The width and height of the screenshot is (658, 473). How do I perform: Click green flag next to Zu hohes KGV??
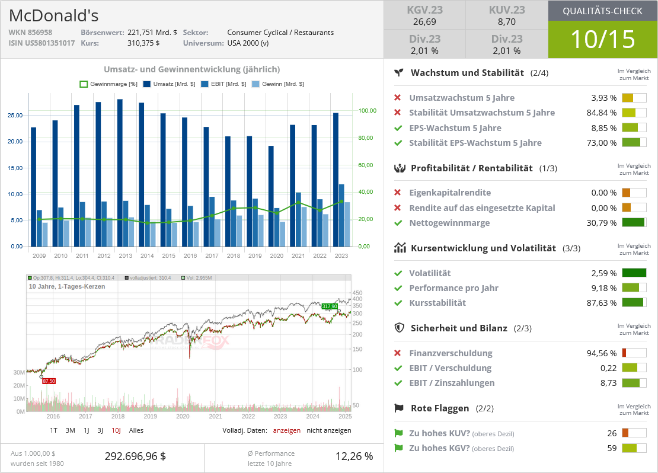(x=398, y=448)
